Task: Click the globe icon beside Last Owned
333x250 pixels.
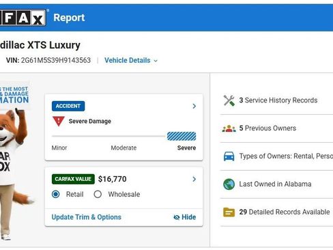Action: [x=229, y=184]
